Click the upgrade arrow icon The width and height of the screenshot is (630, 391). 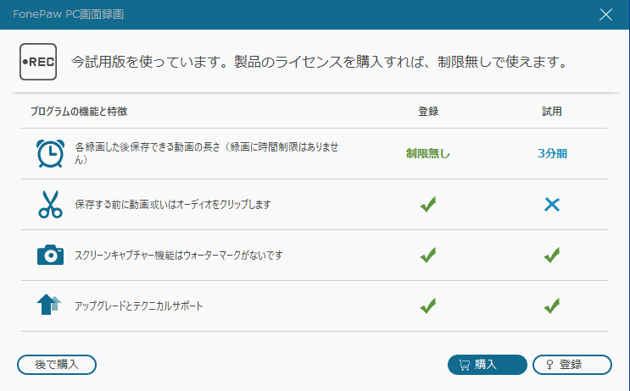click(50, 305)
